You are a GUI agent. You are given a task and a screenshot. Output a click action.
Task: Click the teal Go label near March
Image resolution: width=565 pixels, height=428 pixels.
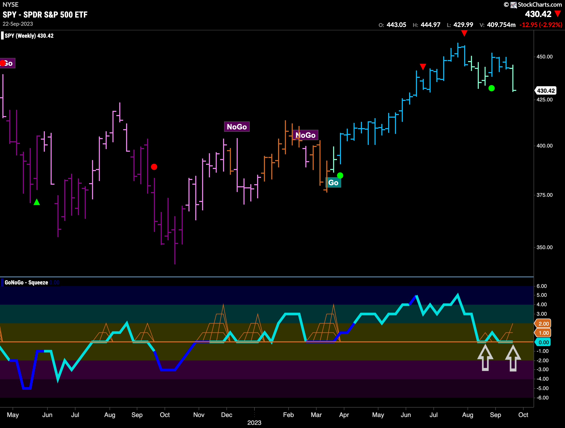click(x=333, y=183)
